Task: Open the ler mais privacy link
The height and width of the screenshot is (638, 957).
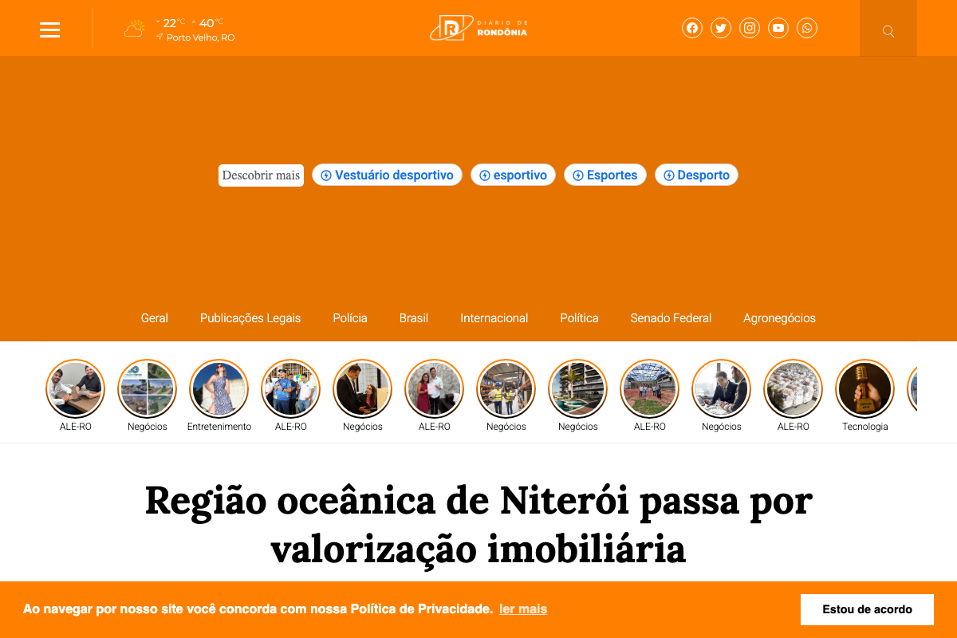Action: click(x=522, y=608)
